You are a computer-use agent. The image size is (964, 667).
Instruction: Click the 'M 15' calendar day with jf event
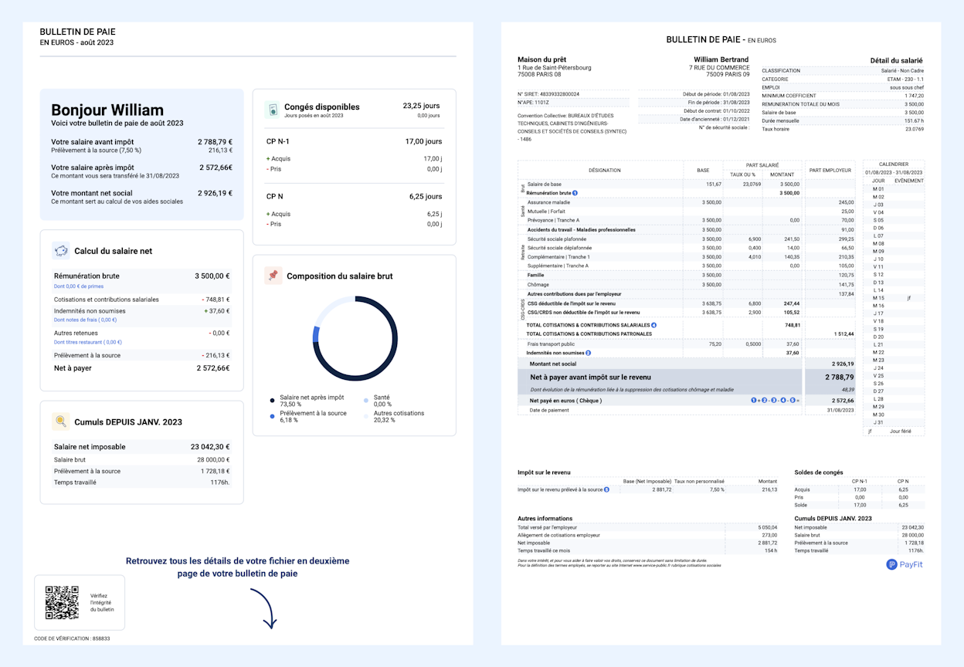(x=878, y=298)
